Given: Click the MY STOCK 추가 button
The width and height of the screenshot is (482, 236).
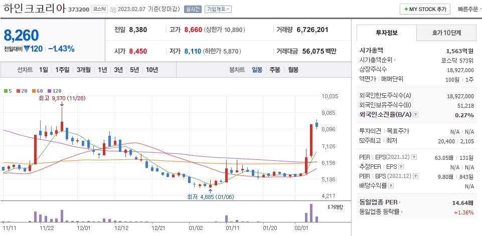Looking at the screenshot, I should (425, 9).
